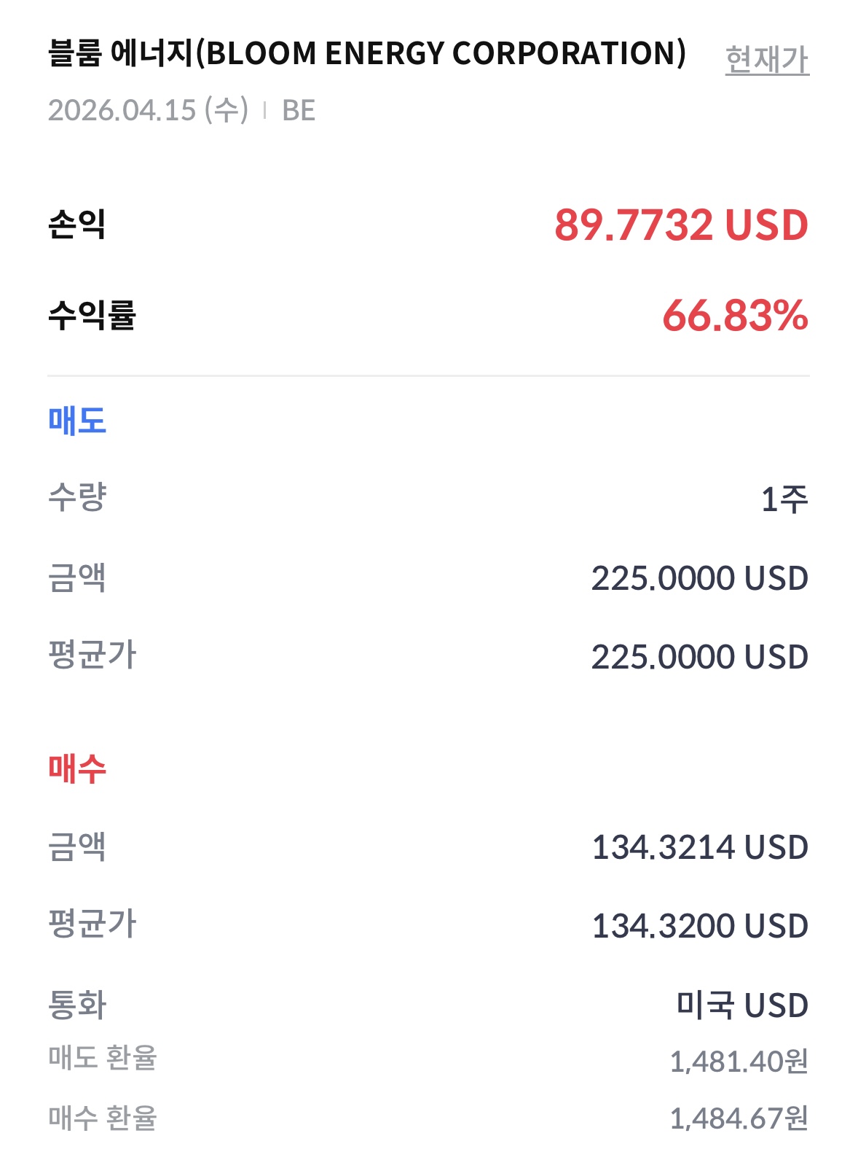Tap the 매수 환율 value 1,484.67원
This screenshot has width=858, height=1160.
coord(738,1118)
